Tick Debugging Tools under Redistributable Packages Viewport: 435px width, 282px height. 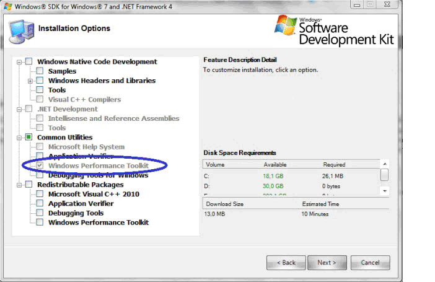(x=40, y=213)
